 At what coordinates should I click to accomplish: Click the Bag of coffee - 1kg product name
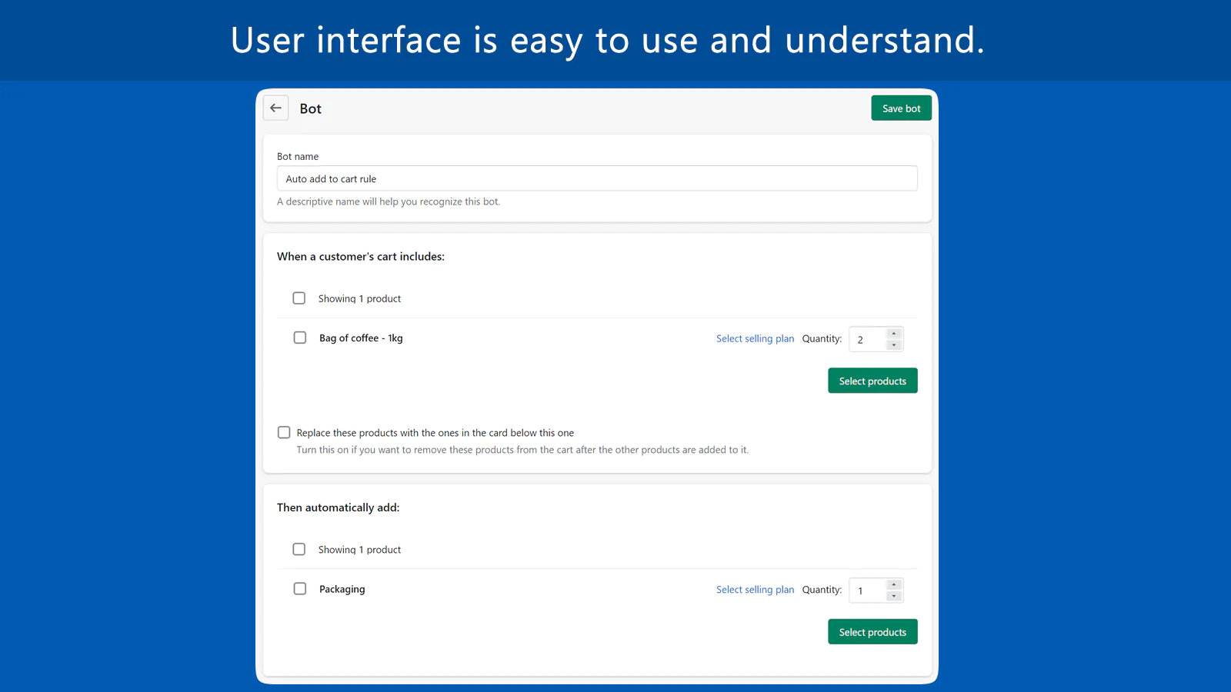click(x=361, y=338)
